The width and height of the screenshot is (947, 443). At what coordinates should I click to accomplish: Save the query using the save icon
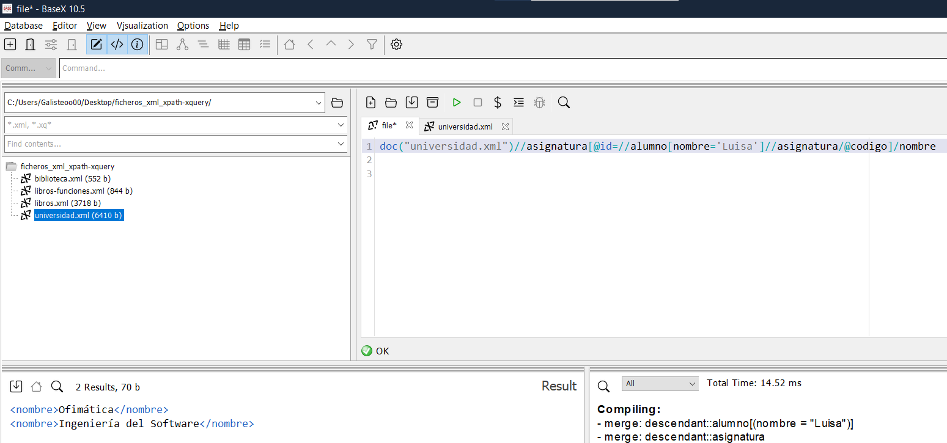point(411,102)
